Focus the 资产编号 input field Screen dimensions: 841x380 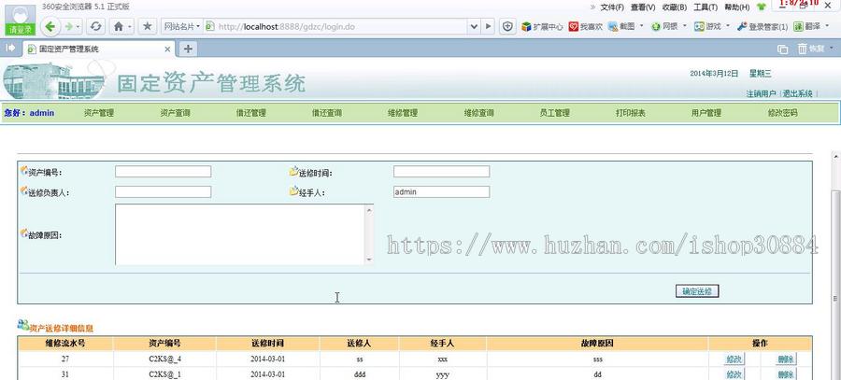pos(163,172)
